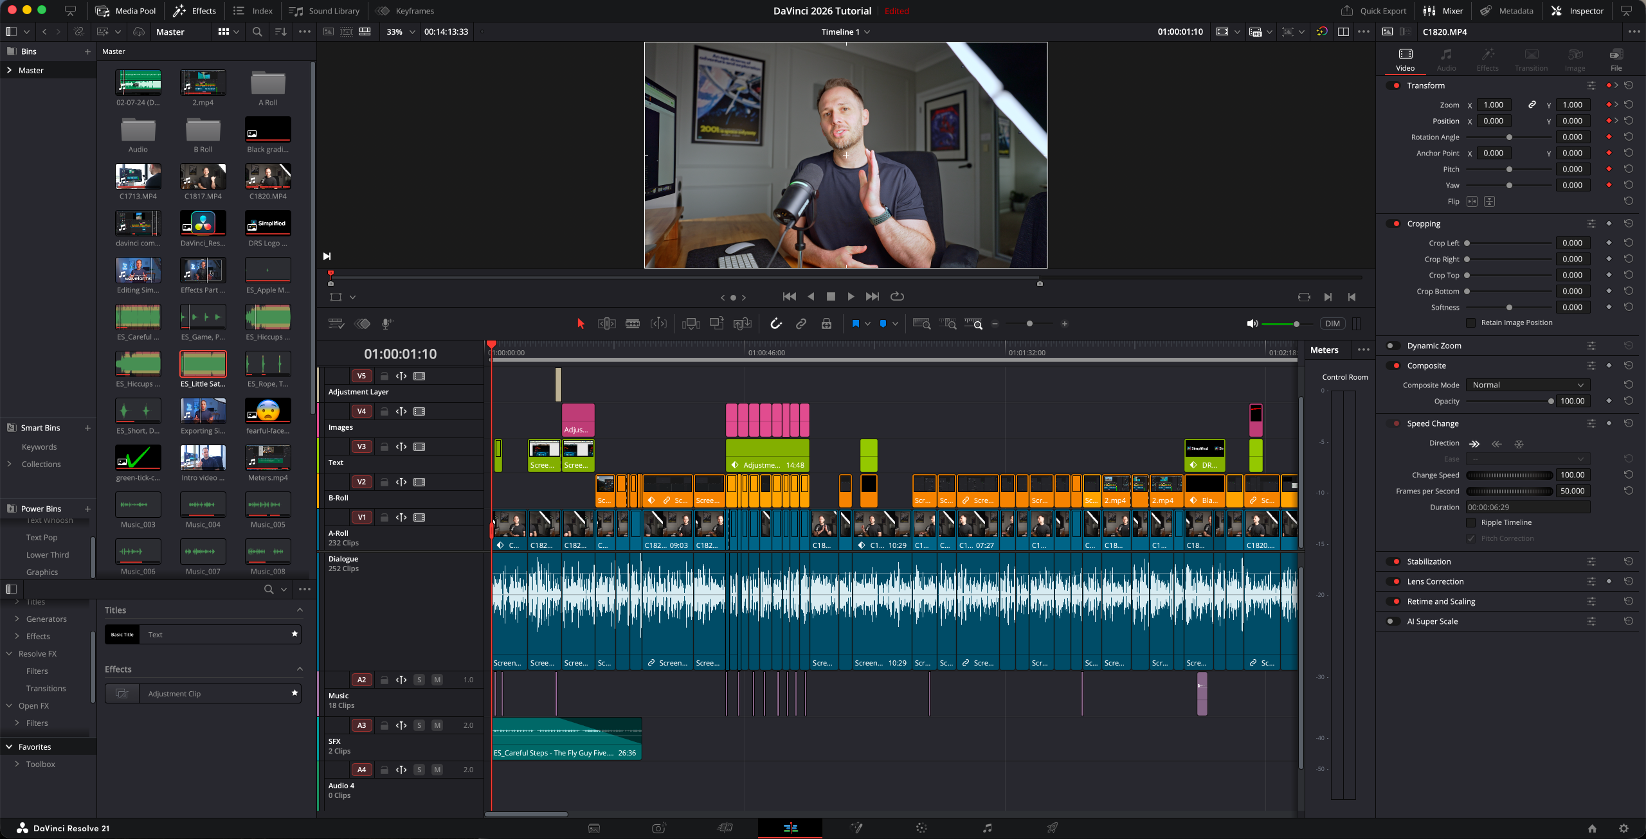
Task: Open the Media Pool panel tab
Action: pos(125,11)
